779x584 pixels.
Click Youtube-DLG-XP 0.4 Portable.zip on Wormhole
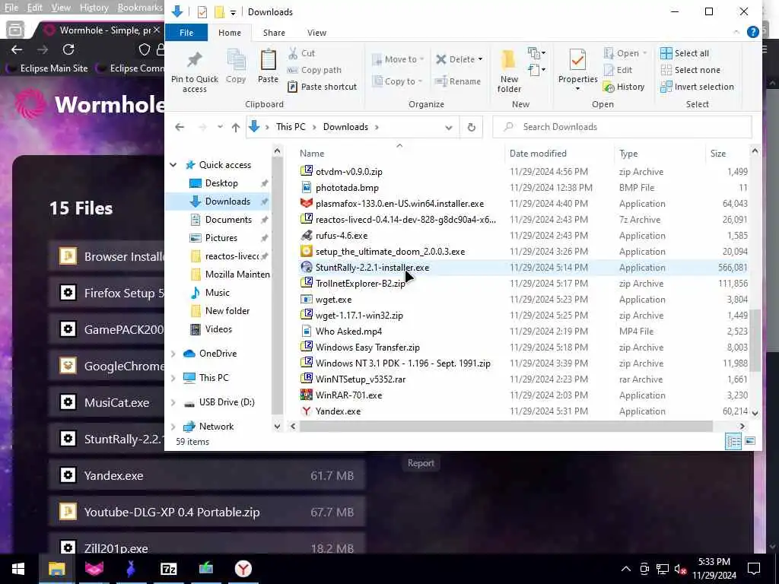click(207, 512)
